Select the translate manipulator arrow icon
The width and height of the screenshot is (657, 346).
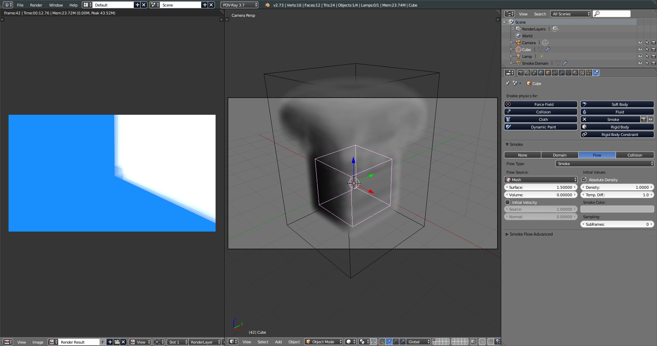pyautogui.click(x=389, y=342)
